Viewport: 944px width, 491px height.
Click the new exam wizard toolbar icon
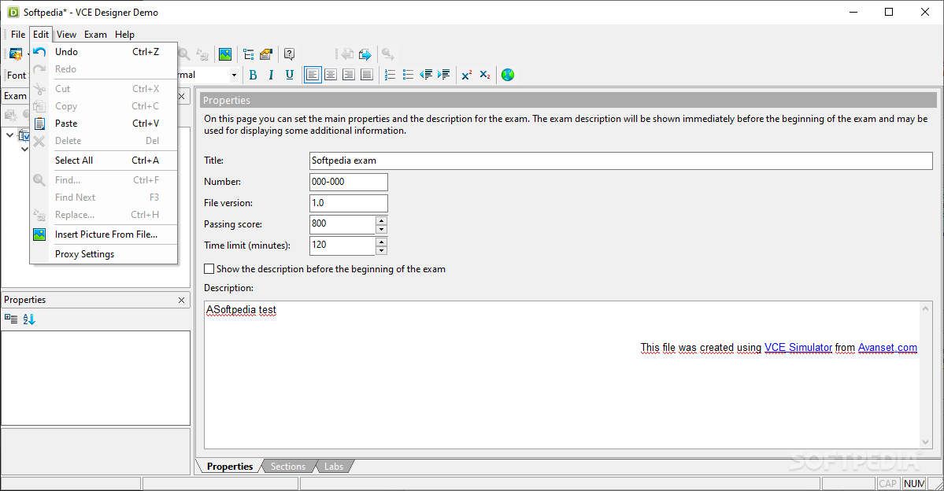click(x=16, y=54)
